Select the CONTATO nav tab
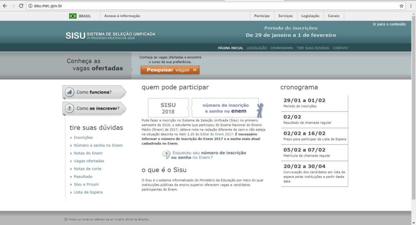This screenshot has height=225, width=416. pos(340,48)
